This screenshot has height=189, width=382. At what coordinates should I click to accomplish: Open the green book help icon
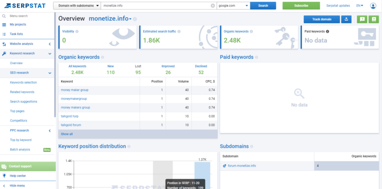374,19
